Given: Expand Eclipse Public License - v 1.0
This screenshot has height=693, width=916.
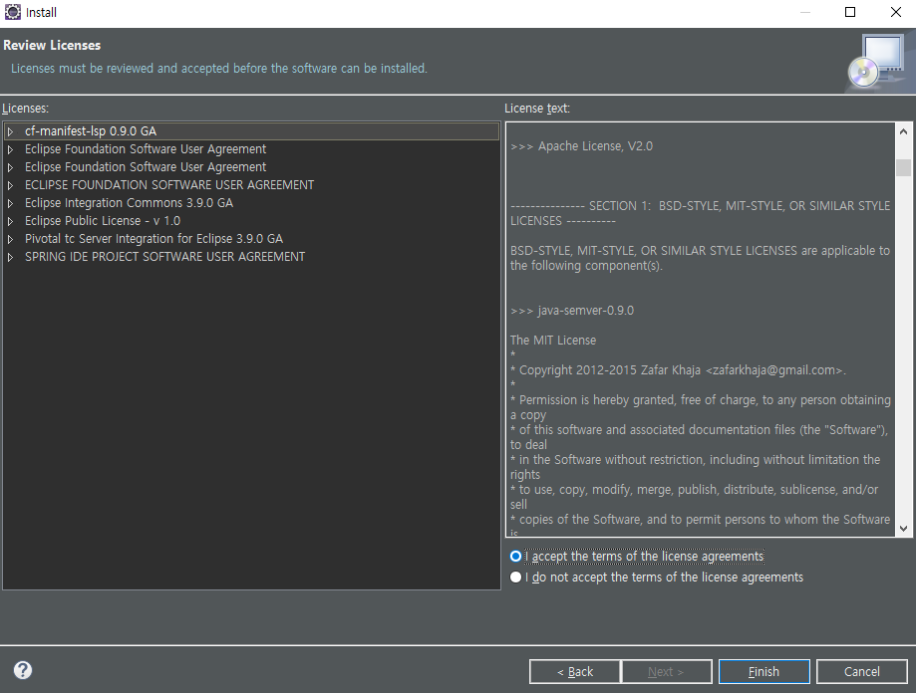Looking at the screenshot, I should pos(10,221).
